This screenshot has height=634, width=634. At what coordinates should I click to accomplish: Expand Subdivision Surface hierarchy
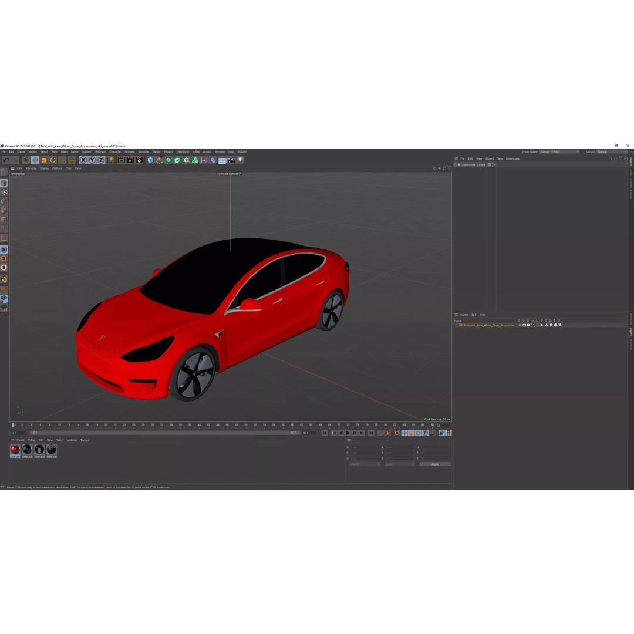coord(456,164)
